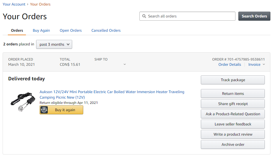
Task: Open the Open Orders tab
Action: click(x=71, y=31)
